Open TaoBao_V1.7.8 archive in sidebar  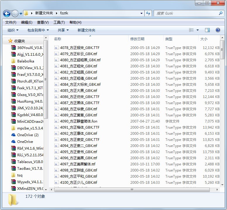(27, 168)
